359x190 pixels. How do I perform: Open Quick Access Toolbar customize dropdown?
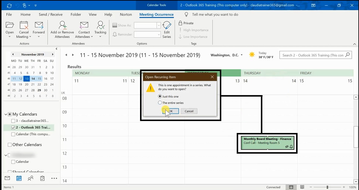(36, 5)
